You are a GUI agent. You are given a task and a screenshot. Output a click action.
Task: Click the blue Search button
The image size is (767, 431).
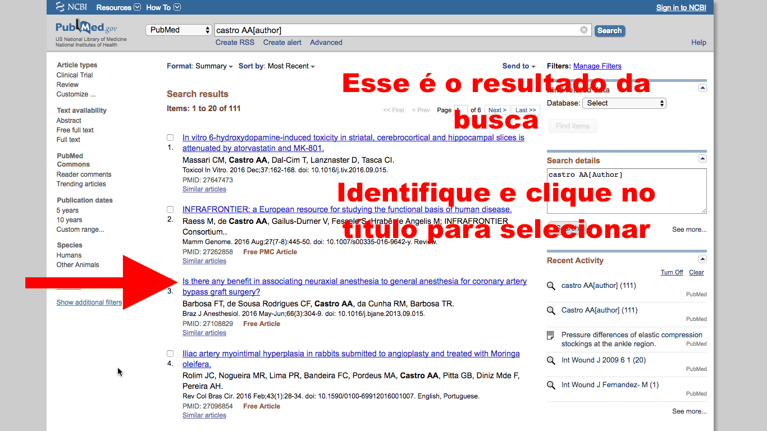tap(609, 31)
